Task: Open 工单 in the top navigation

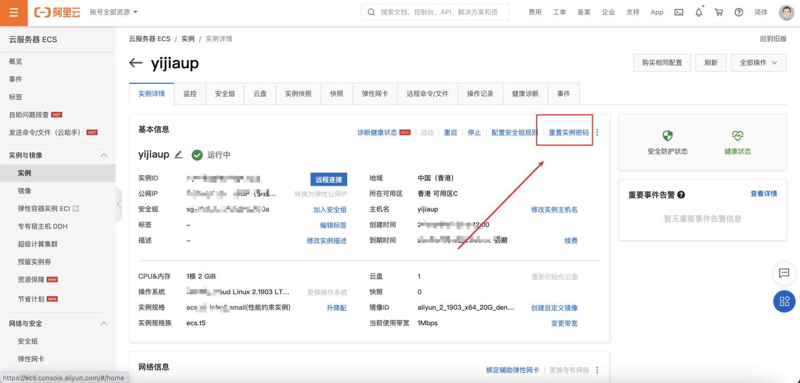Action: coord(559,12)
